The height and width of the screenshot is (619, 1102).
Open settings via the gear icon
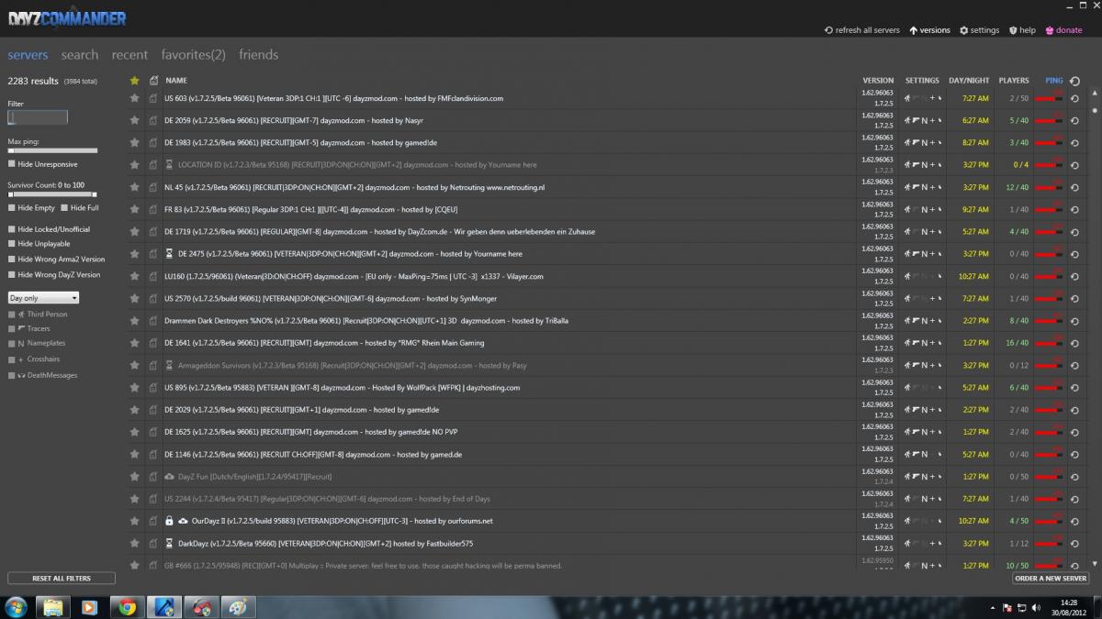[964, 30]
